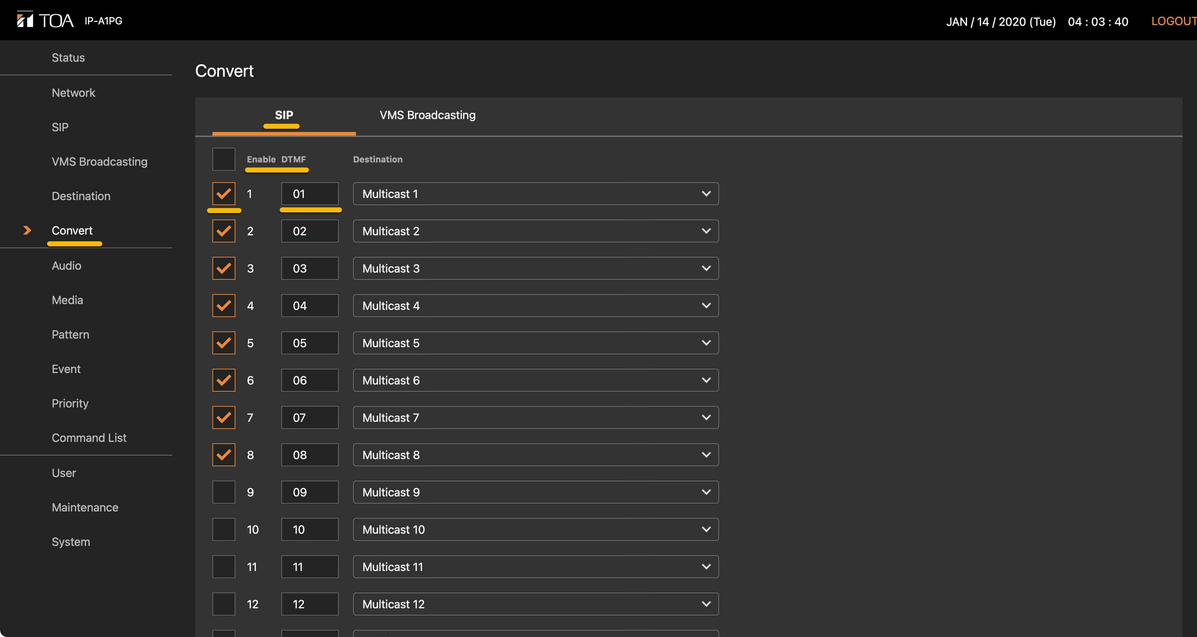Toggle the select-all Enable checkbox in header
The width and height of the screenshot is (1197, 637).
[224, 159]
